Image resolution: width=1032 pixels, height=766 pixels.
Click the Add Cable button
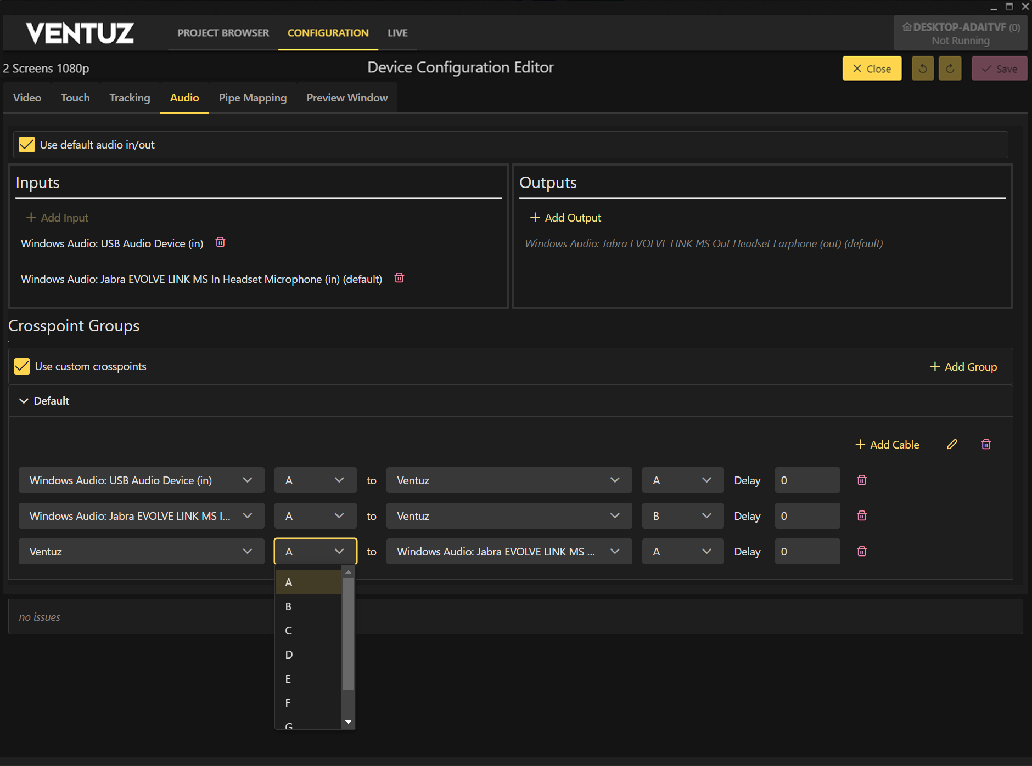click(x=887, y=445)
